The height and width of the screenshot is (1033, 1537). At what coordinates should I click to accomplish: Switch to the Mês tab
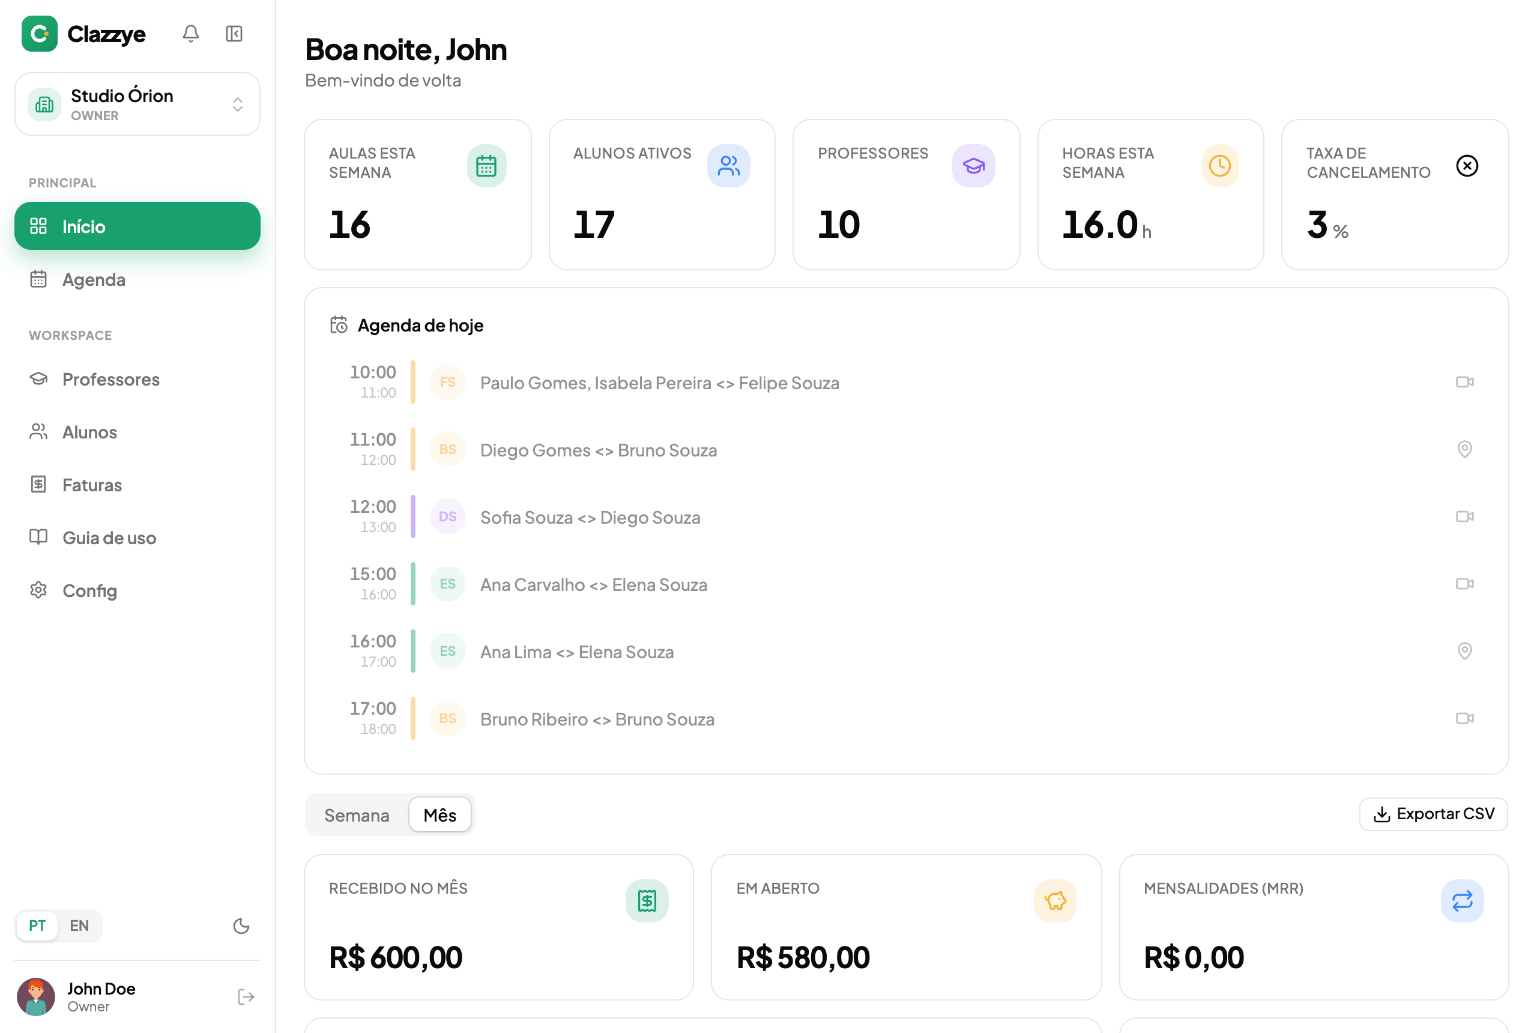click(x=440, y=815)
